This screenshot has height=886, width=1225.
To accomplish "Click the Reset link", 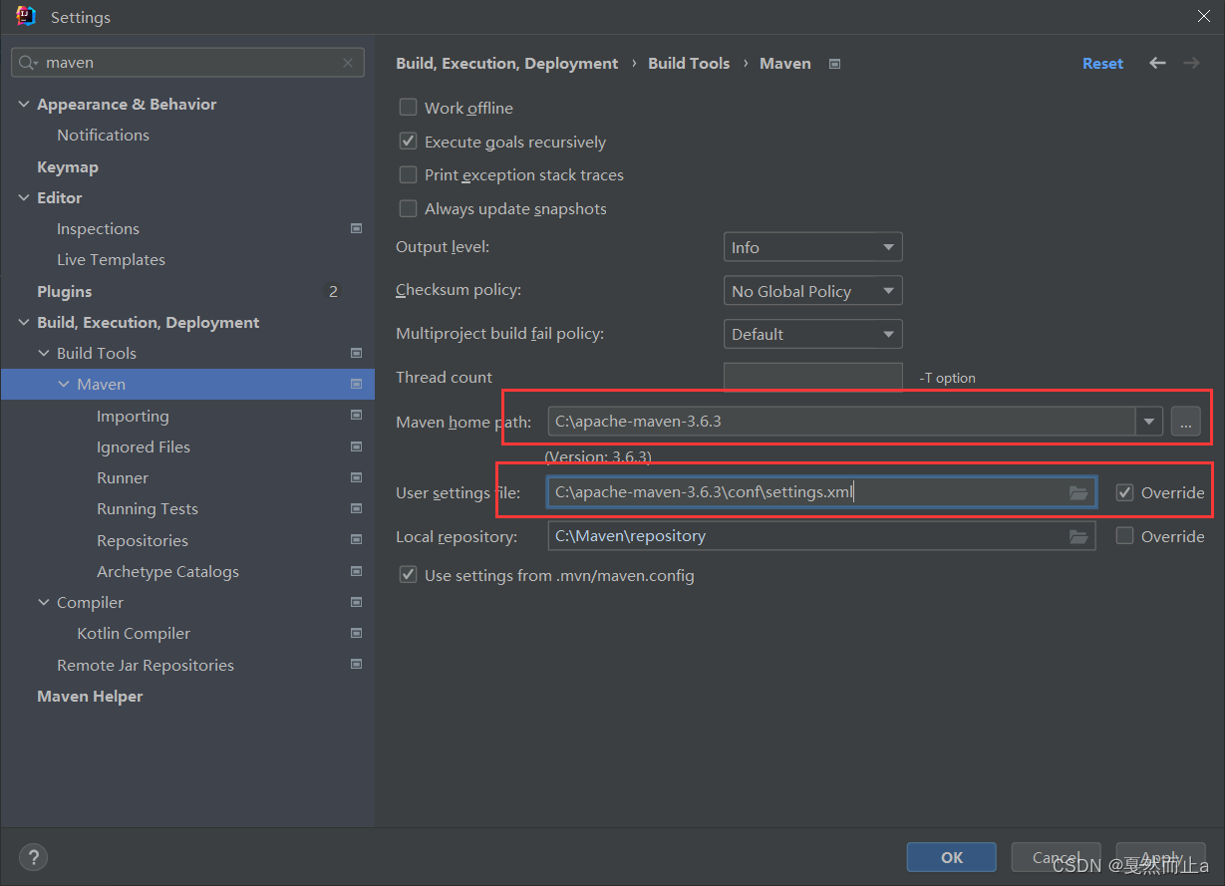I will click(x=1102, y=63).
